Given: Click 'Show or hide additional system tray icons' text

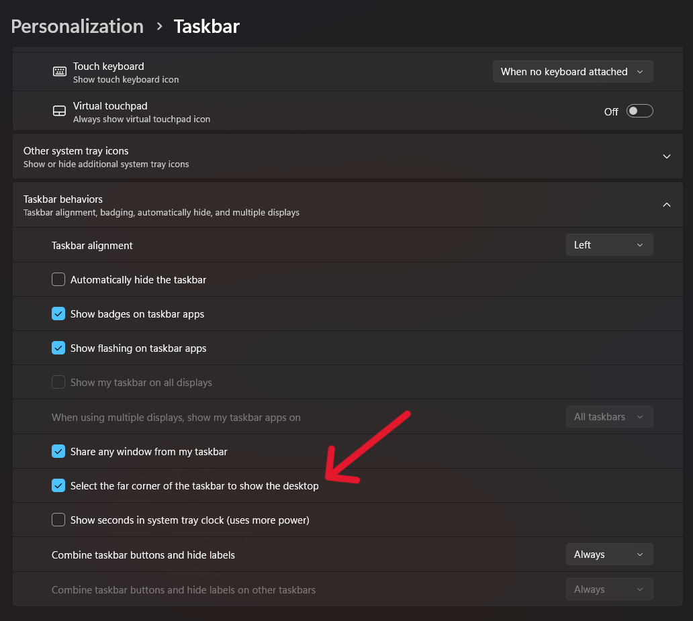Looking at the screenshot, I should tap(106, 164).
